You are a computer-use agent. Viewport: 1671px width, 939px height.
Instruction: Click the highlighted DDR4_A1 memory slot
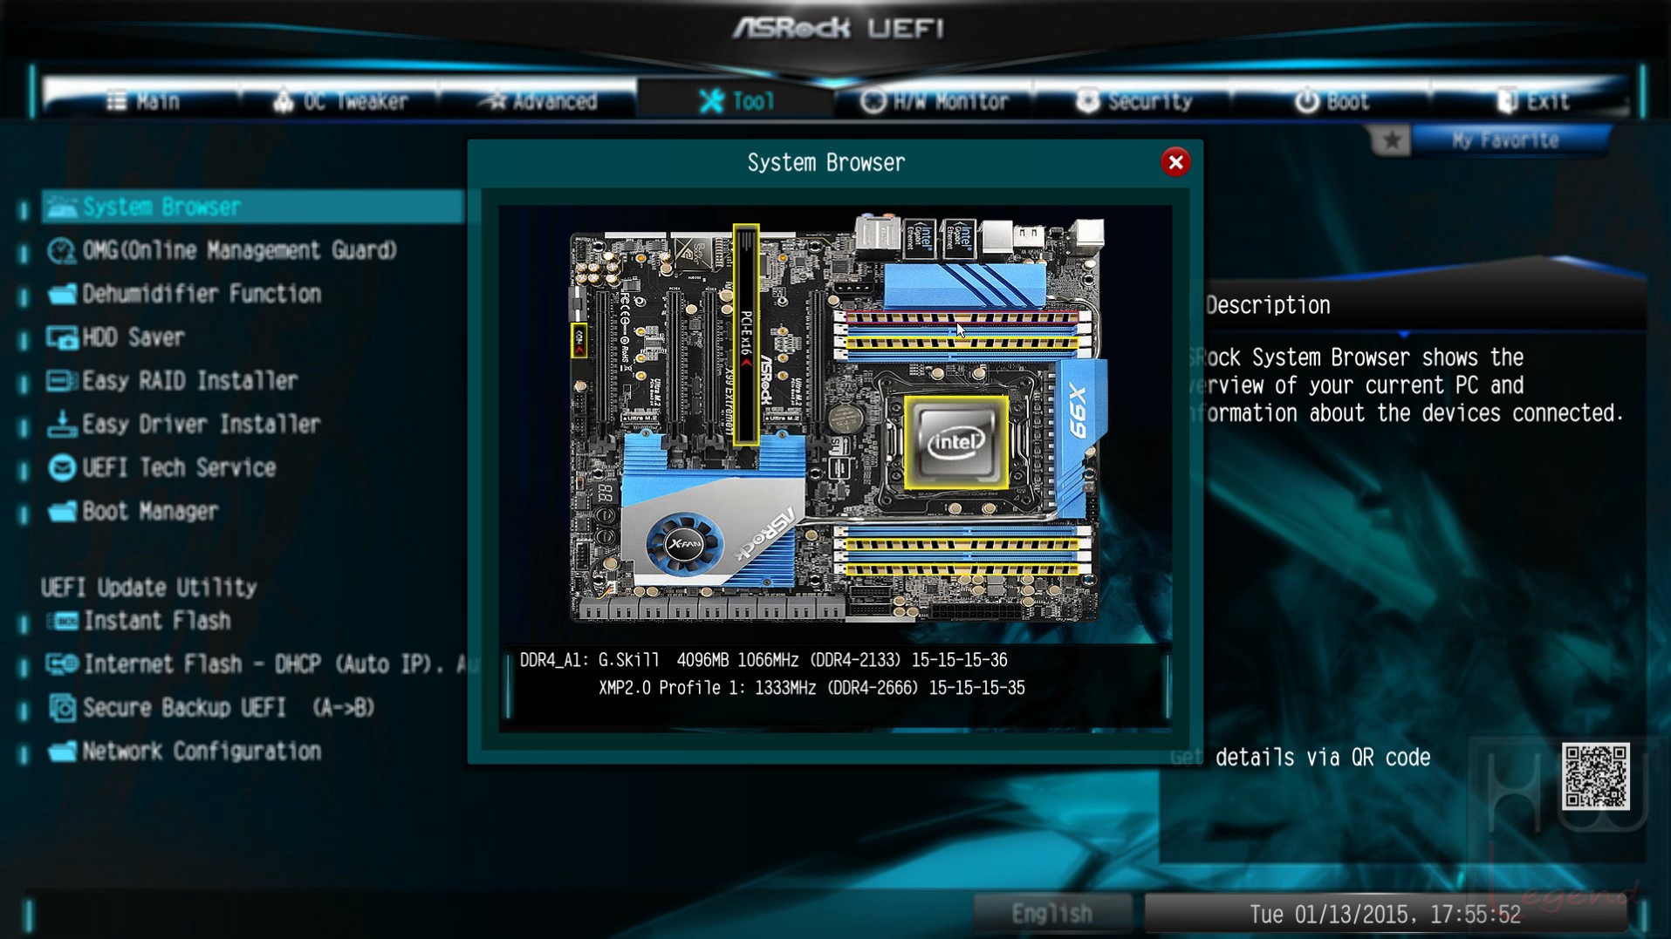tap(962, 318)
